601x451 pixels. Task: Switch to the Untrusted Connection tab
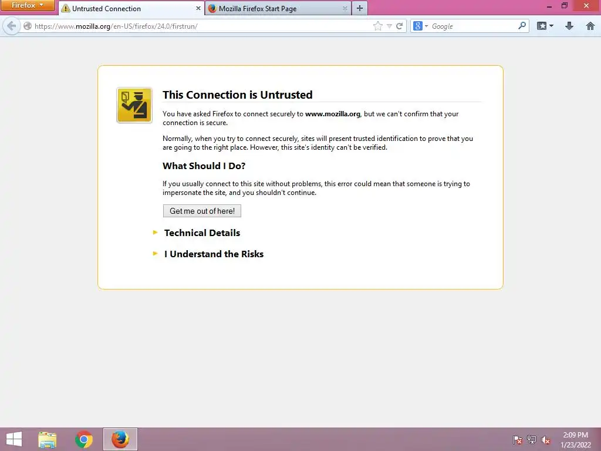coord(131,8)
